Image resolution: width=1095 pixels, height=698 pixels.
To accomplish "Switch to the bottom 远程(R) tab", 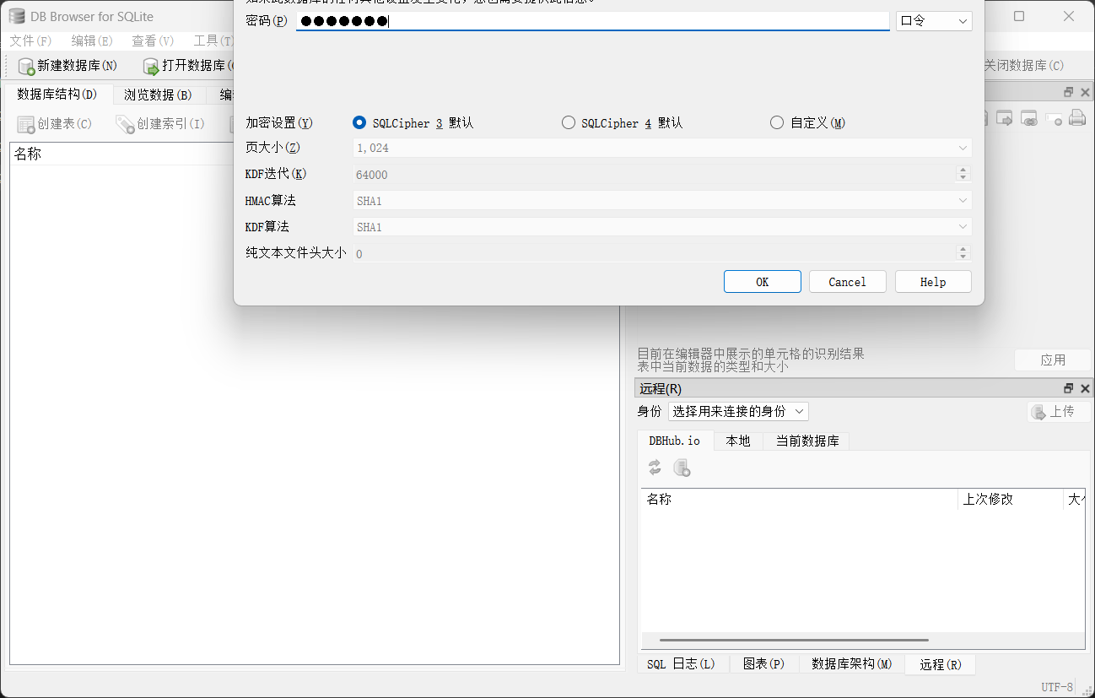I will [x=940, y=664].
